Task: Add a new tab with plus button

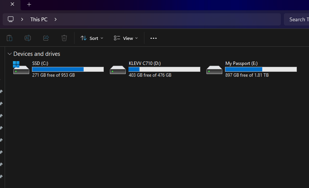Action: [x=29, y=4]
